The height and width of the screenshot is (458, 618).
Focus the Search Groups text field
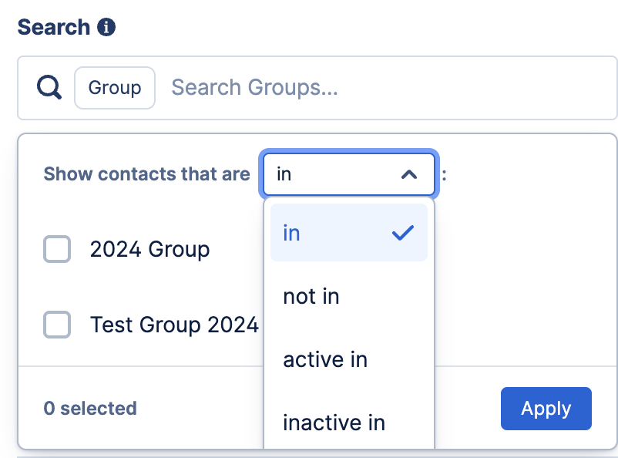390,88
